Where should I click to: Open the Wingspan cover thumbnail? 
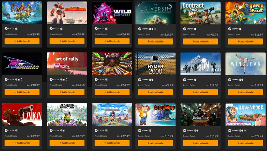[x=246, y=64]
